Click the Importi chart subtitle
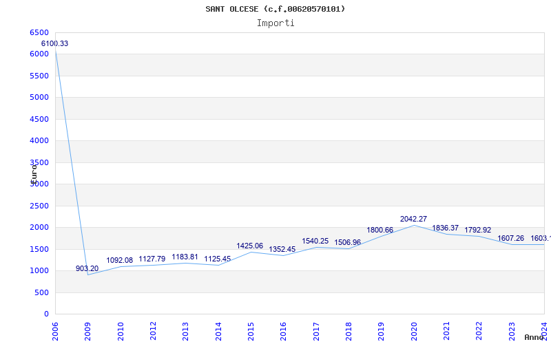The width and height of the screenshot is (551, 344). pos(275,23)
